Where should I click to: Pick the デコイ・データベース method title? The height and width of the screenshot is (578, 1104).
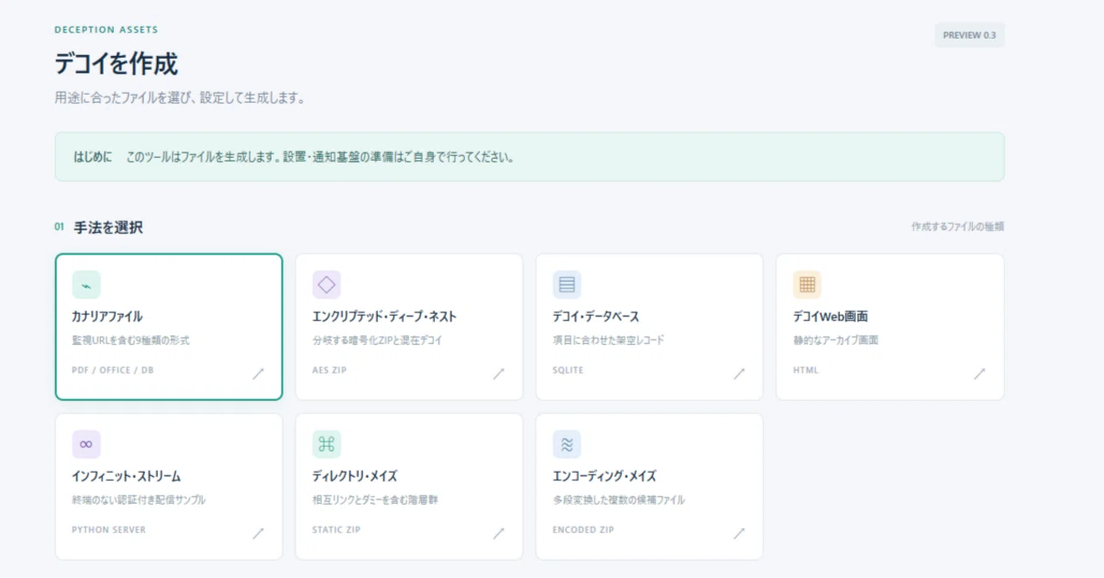pyautogui.click(x=596, y=317)
